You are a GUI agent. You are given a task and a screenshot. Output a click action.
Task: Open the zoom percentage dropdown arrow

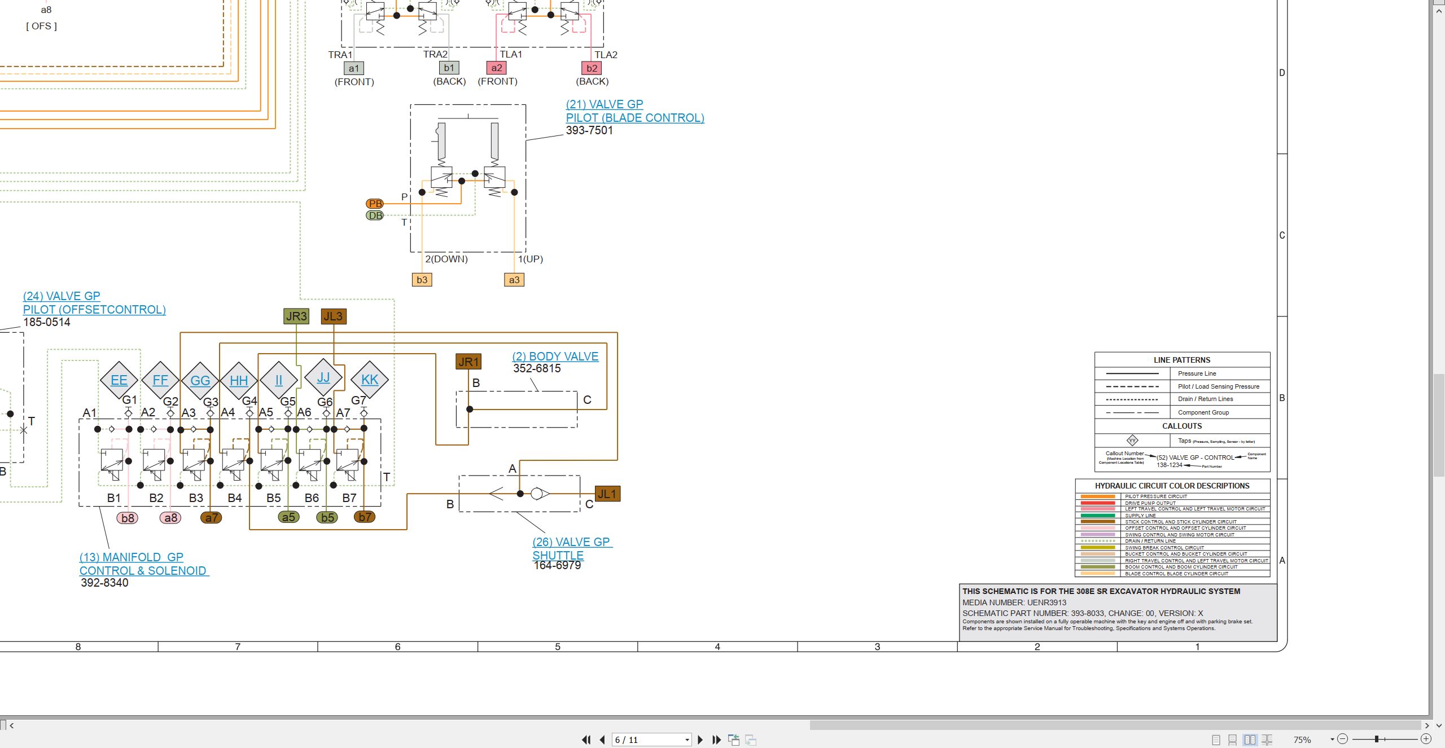pos(1332,740)
